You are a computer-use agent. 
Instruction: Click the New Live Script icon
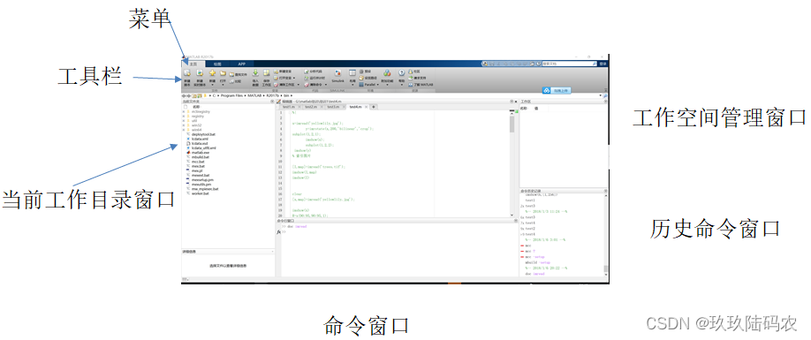point(200,72)
